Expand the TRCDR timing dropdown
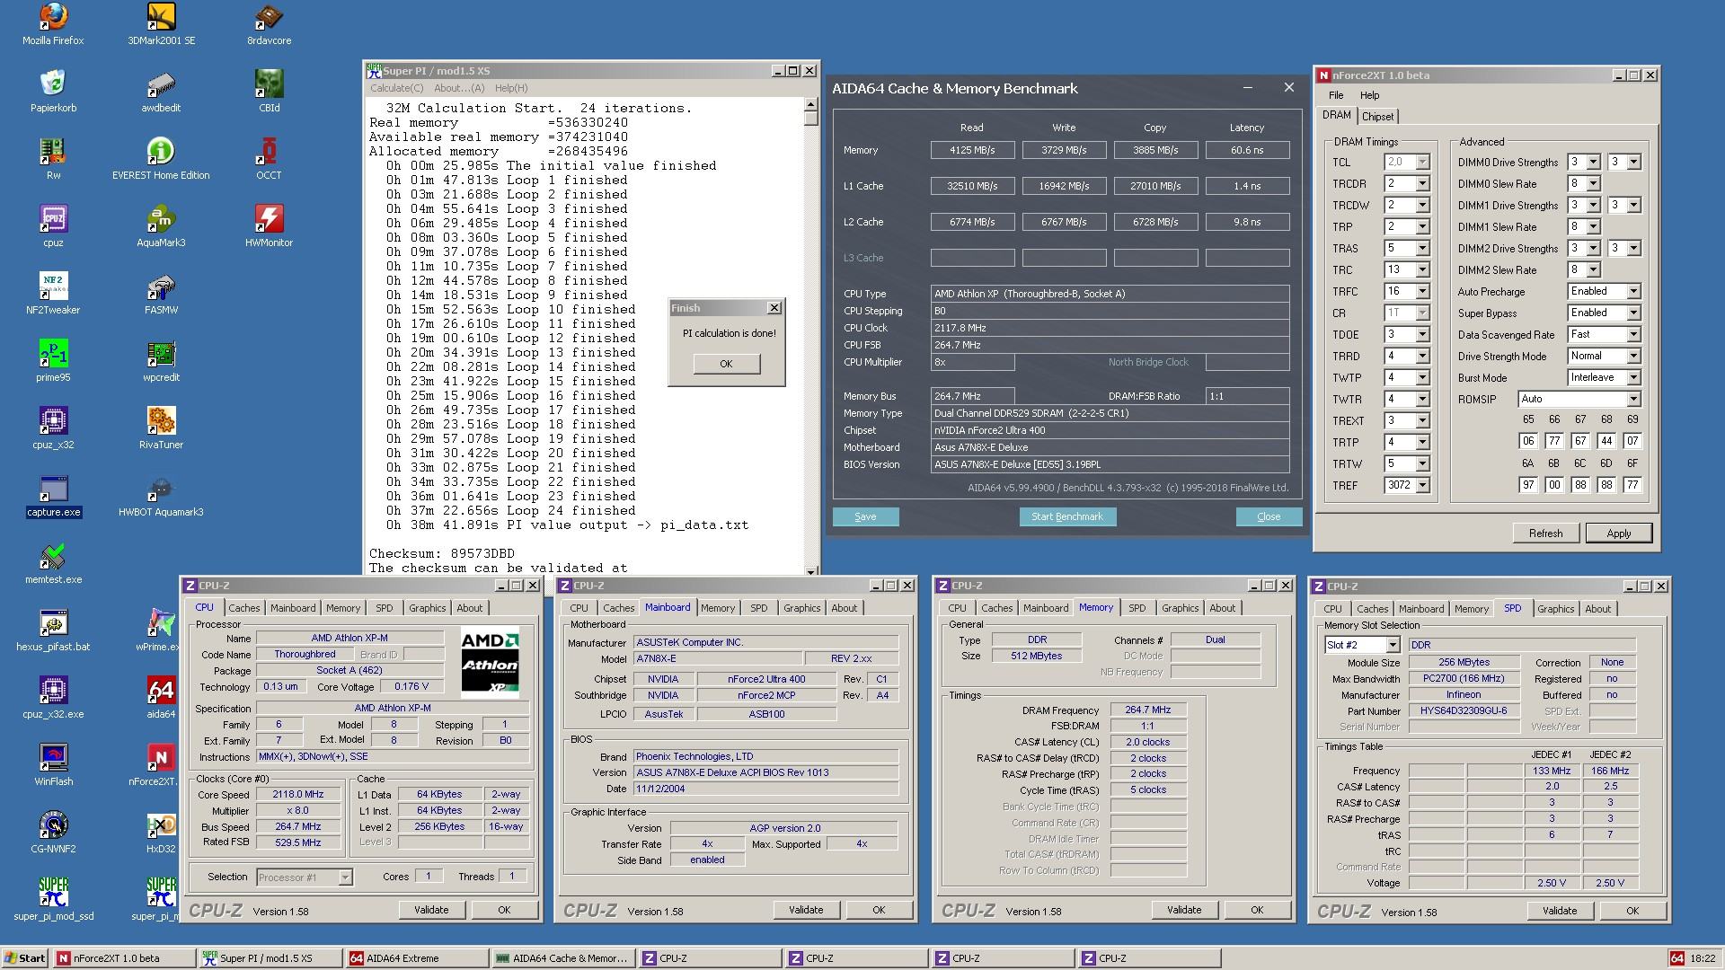 pos(1422,184)
